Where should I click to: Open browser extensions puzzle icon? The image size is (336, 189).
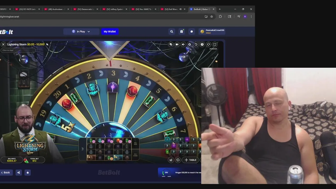click(220, 17)
